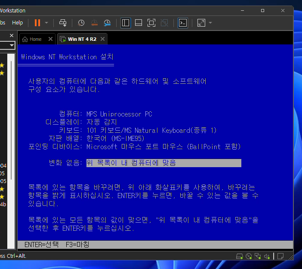Toggle the thumbnail bar view
Image resolution: width=302 pixels, height=269 pixels.
[x=139, y=23]
